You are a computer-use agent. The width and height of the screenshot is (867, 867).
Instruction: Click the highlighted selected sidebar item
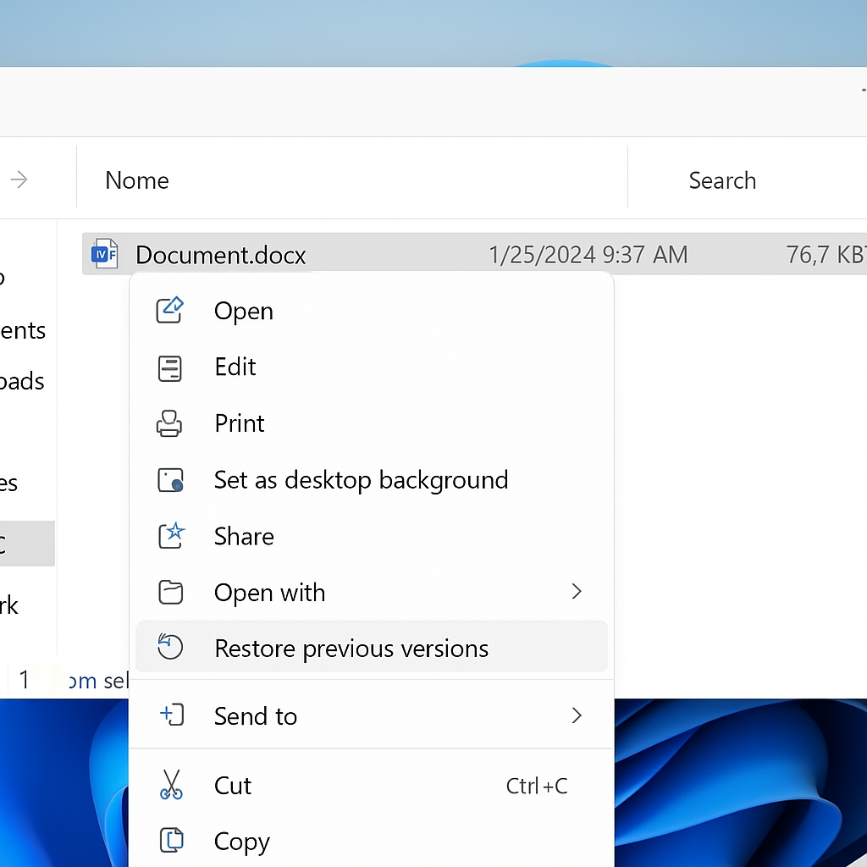click(27, 544)
